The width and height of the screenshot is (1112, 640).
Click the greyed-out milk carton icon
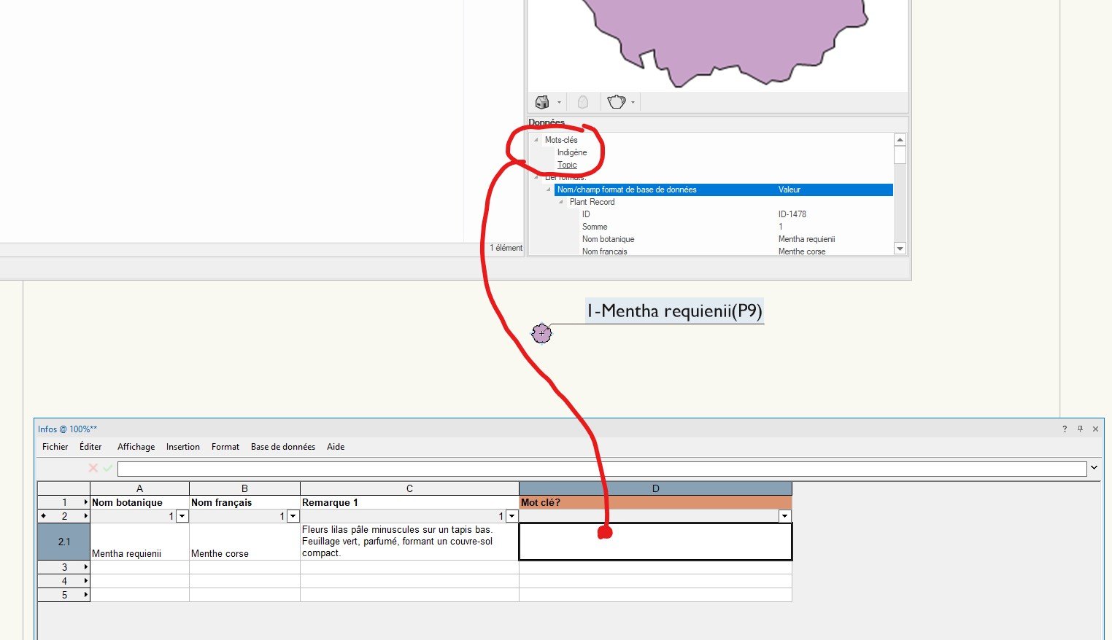coord(583,102)
